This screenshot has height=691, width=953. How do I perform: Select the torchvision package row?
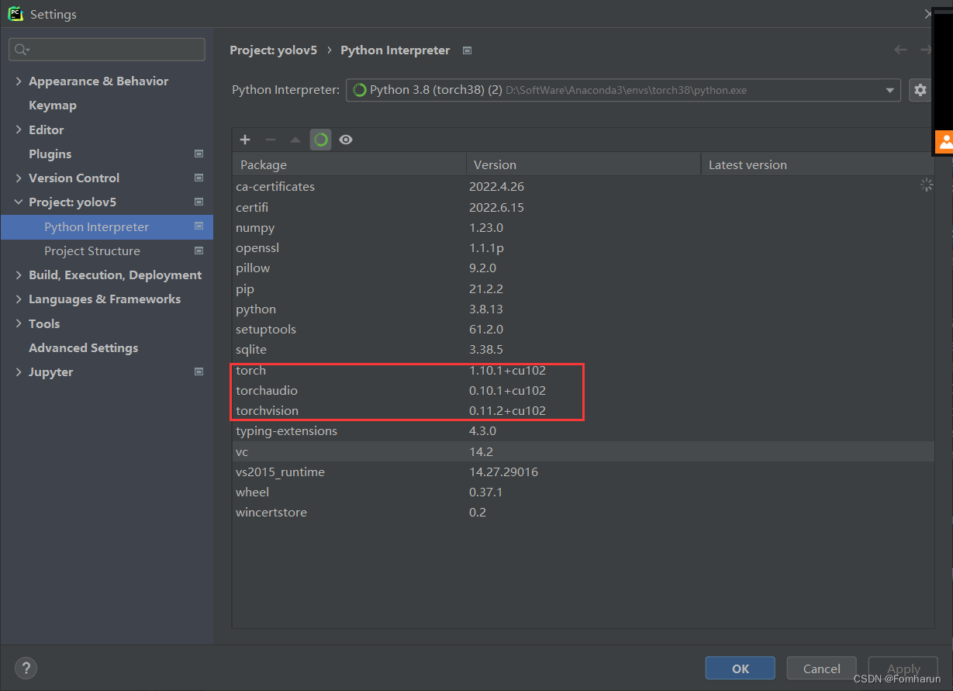(x=583, y=410)
